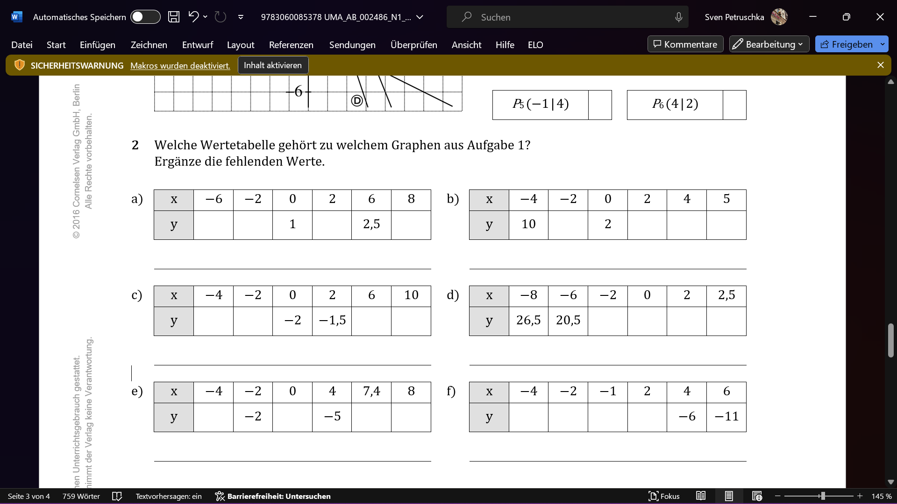This screenshot has width=897, height=504.
Task: Open the Referenzen tab
Action: click(291, 45)
